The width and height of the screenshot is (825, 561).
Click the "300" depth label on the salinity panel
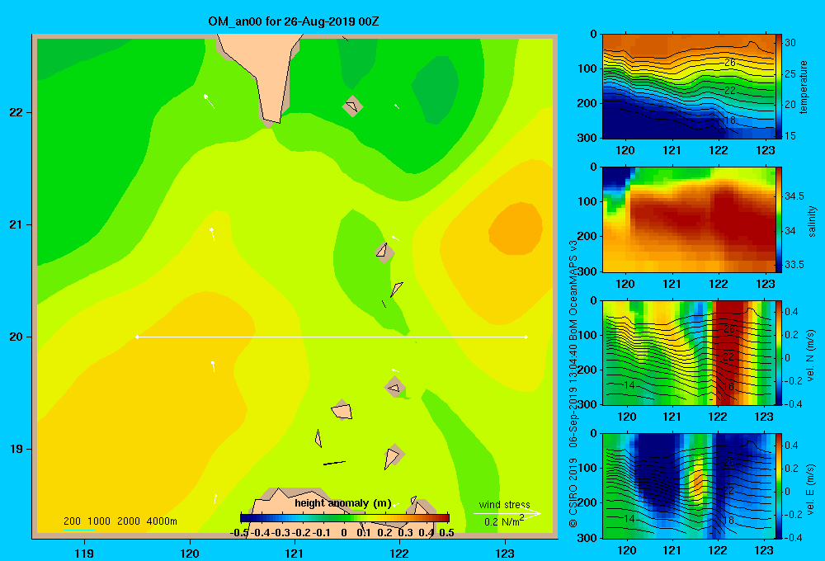coord(587,271)
